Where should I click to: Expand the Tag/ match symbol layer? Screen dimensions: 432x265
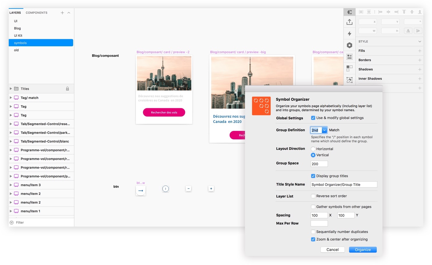(x=11, y=98)
